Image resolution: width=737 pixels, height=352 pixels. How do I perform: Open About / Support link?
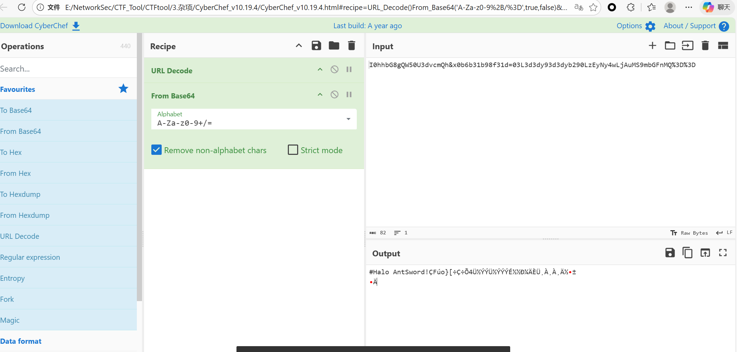[x=689, y=26]
